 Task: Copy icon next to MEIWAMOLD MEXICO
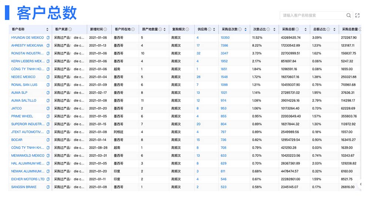click(48, 156)
